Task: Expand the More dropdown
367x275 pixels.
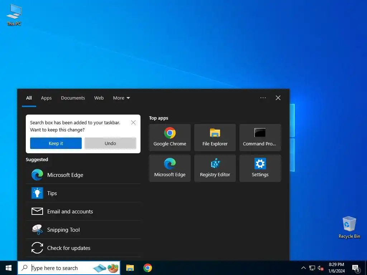Action: [x=121, y=98]
